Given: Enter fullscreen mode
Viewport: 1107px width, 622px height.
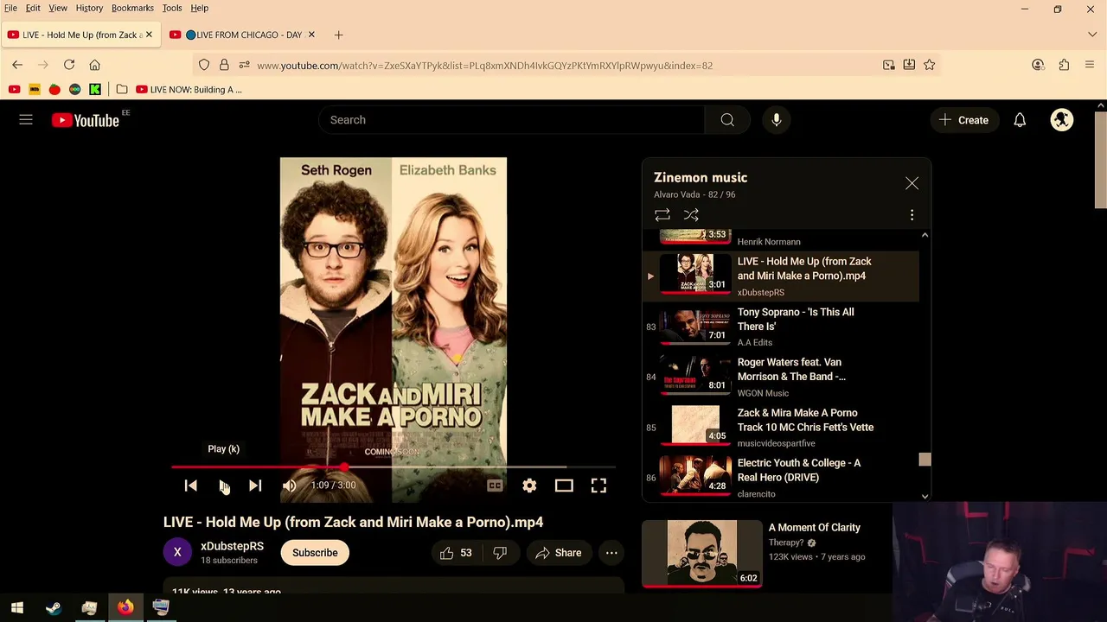Looking at the screenshot, I should (598, 486).
